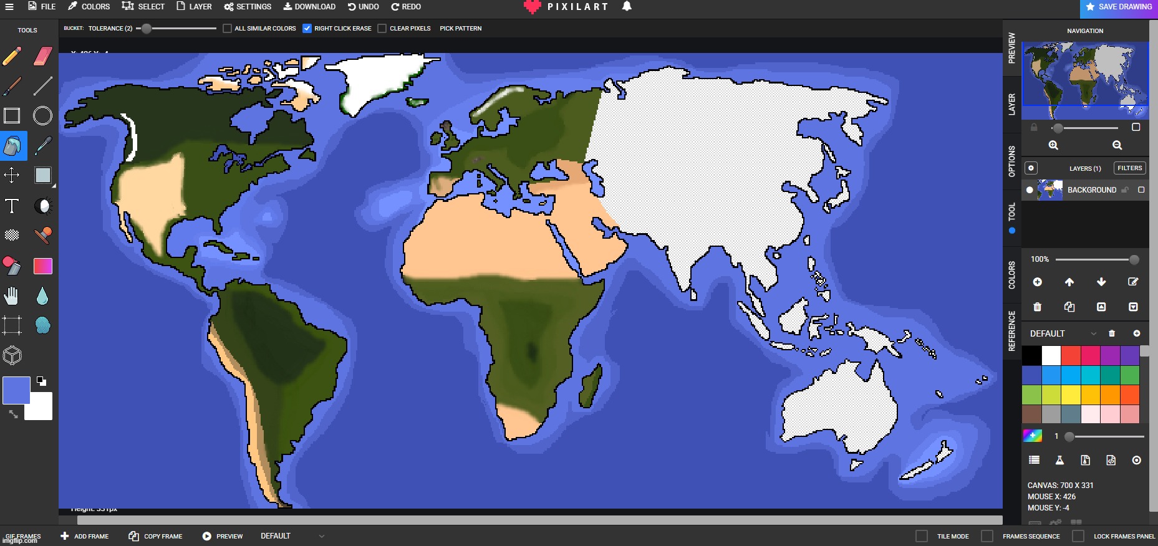
Task: Click the Save Drawing button
Action: tap(1119, 7)
